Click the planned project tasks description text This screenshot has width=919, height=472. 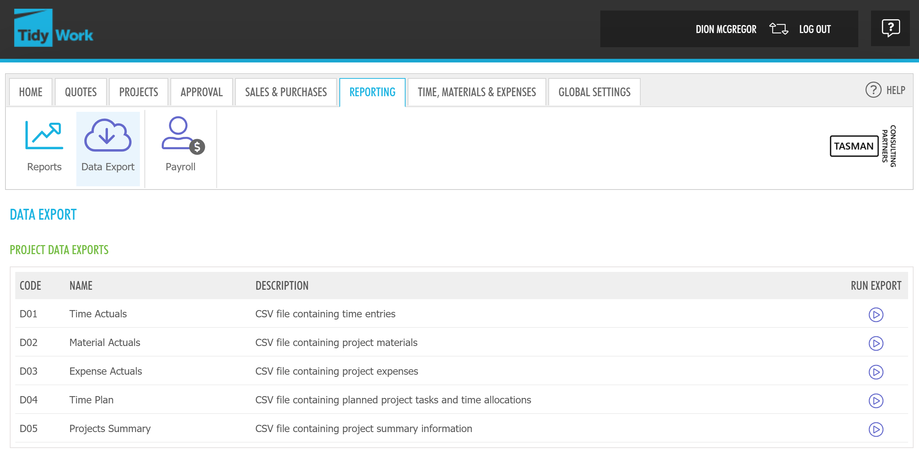393,400
